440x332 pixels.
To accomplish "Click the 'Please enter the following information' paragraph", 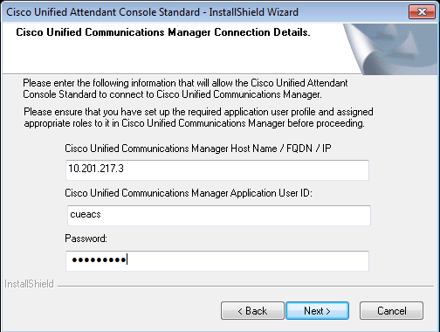I will [x=185, y=88].
